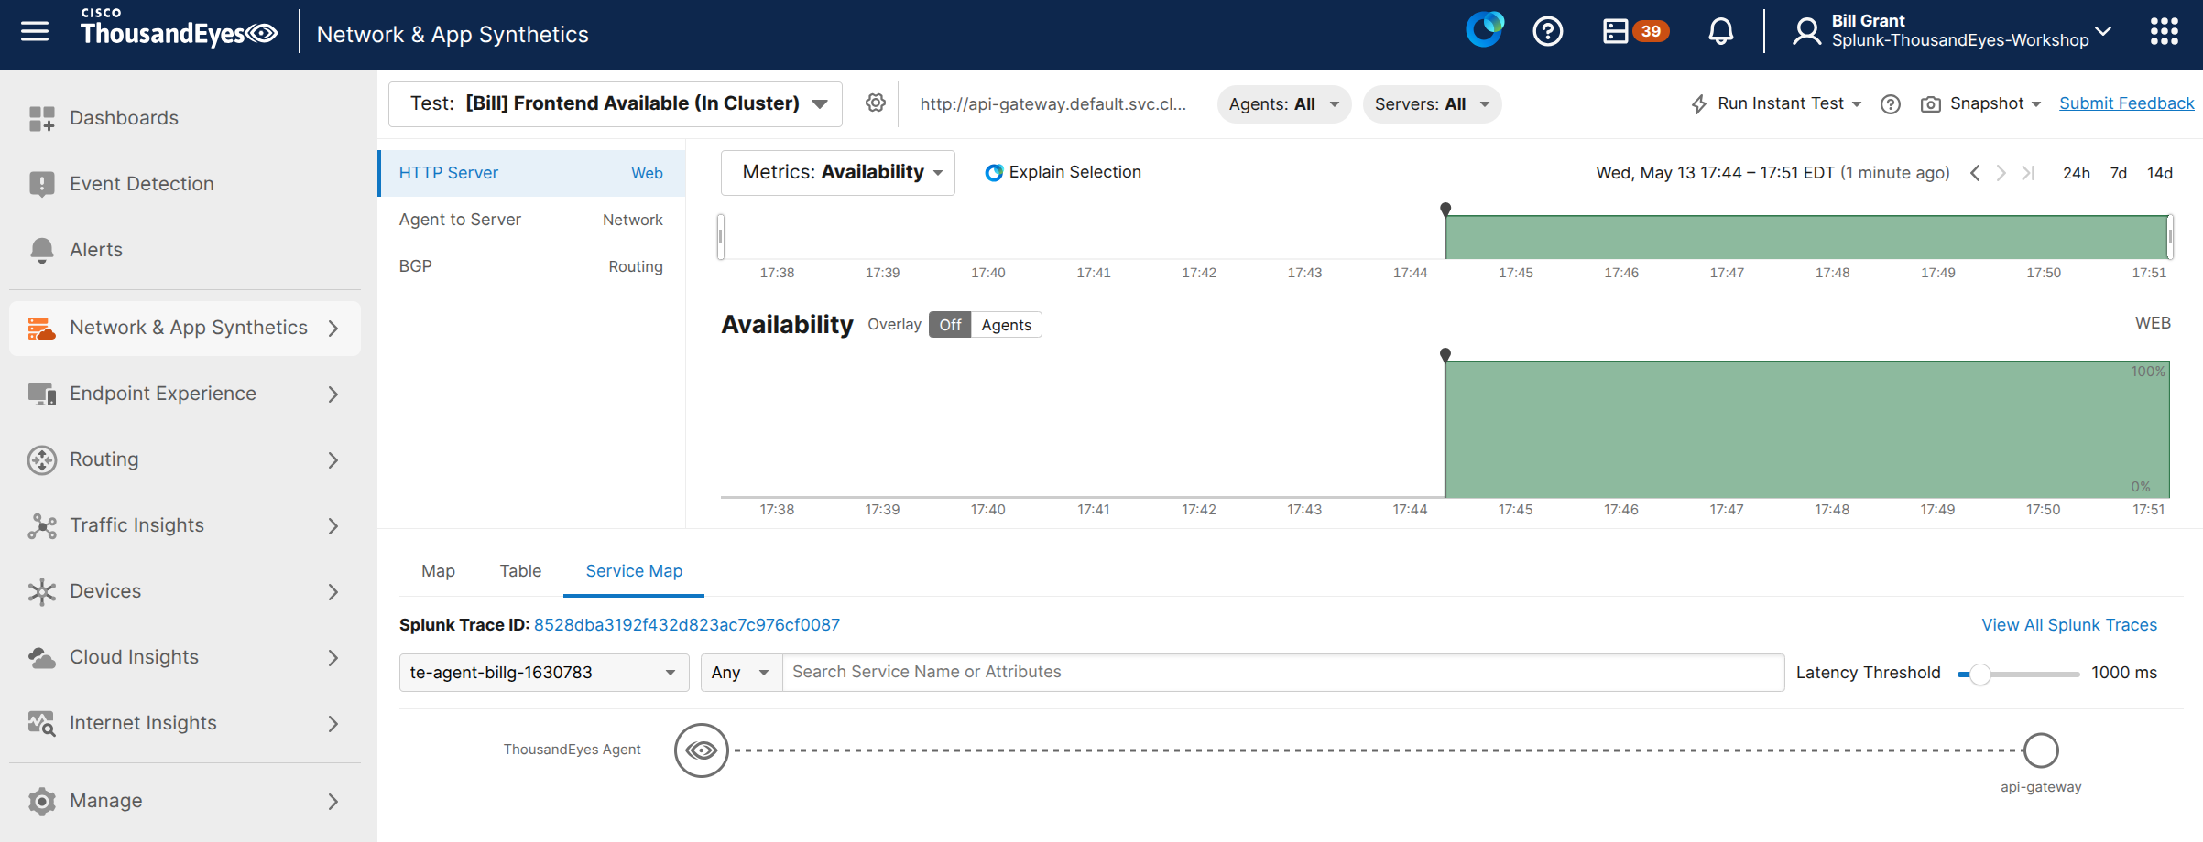Screen dimensions: 2203x842
Task: Adjust the Latency Threshold slider handle
Action: [x=1979, y=675]
